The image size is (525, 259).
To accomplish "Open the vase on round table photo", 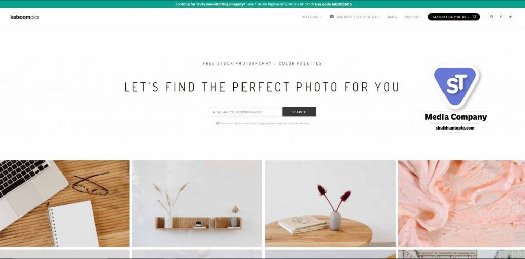I will click(x=330, y=204).
